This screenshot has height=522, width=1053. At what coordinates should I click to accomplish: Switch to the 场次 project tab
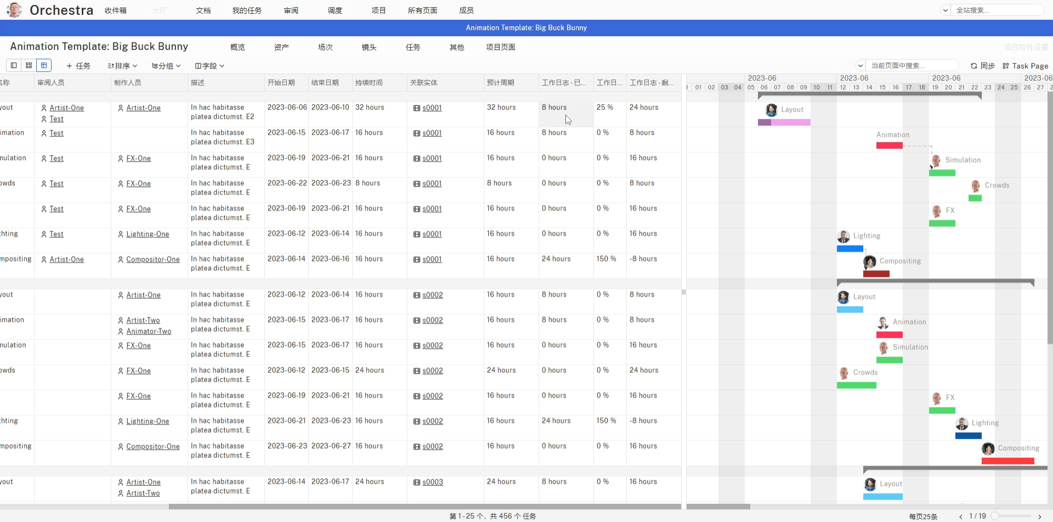tap(325, 47)
